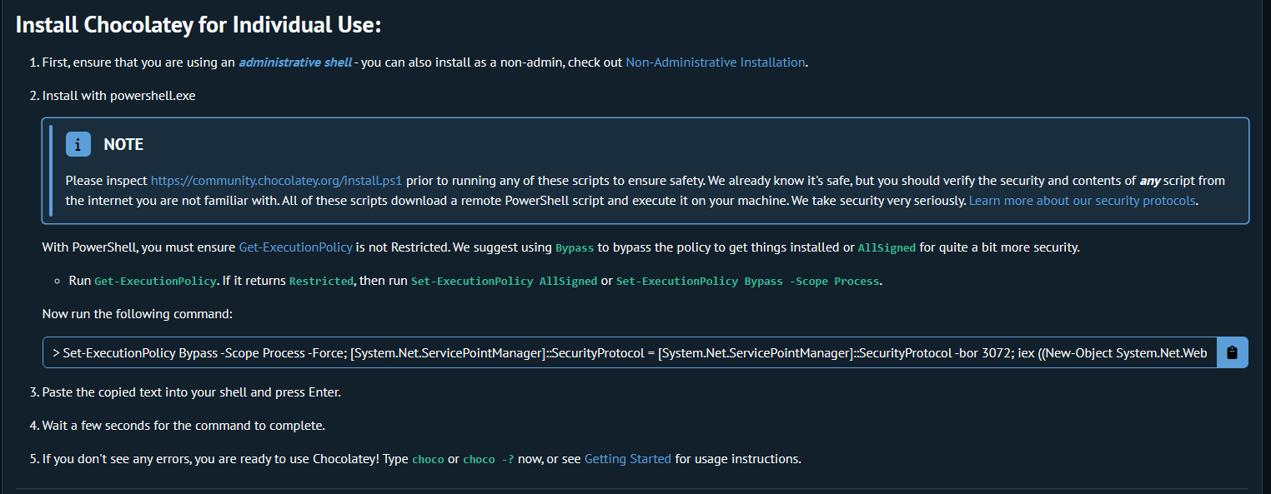This screenshot has width=1271, height=494.
Task: Click the choco code text in step 5
Action: coord(428,460)
